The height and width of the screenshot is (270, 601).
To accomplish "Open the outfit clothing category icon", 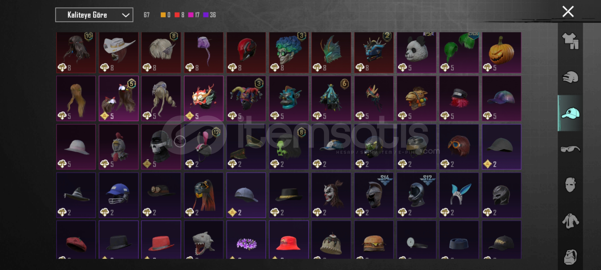I will (570, 41).
